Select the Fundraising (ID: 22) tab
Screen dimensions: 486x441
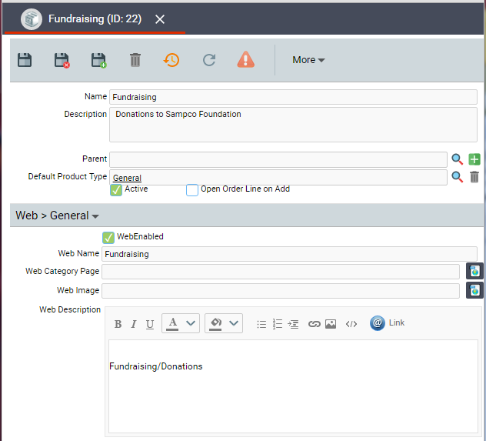pos(95,19)
